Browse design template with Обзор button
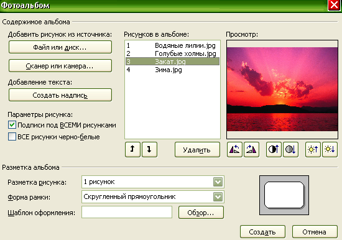Screen dimensions: 342x240 (201, 212)
